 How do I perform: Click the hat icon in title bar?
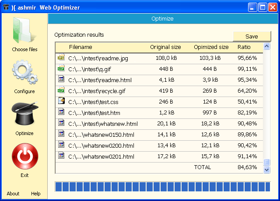tap(6, 7)
